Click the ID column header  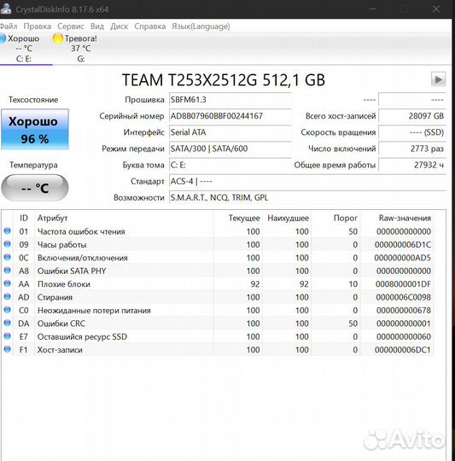(x=24, y=218)
